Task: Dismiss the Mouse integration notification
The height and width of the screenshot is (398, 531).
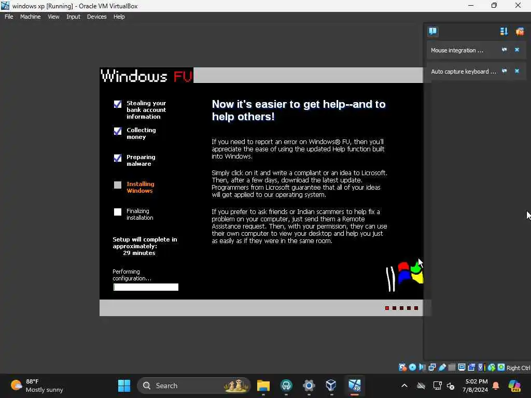Action: tap(517, 50)
